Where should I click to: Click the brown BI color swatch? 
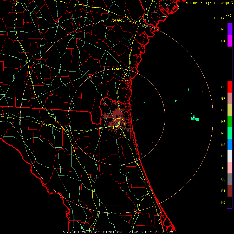(x=230, y=191)
